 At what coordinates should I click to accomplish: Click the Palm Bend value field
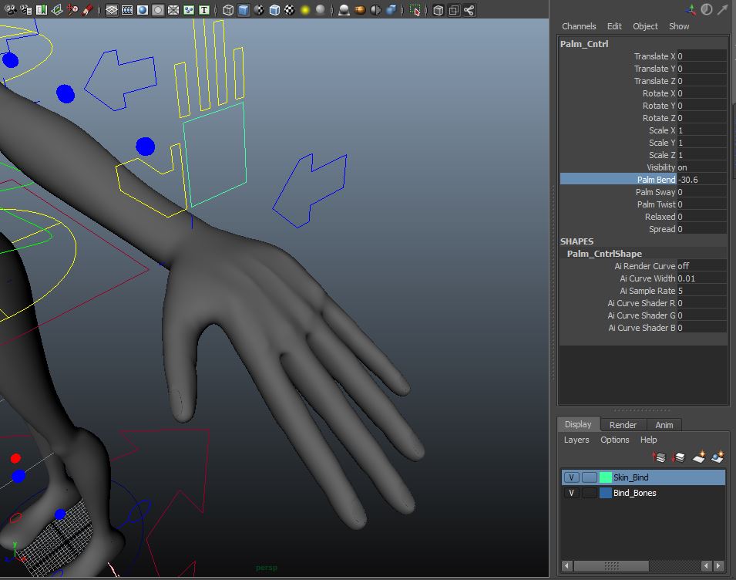click(701, 180)
